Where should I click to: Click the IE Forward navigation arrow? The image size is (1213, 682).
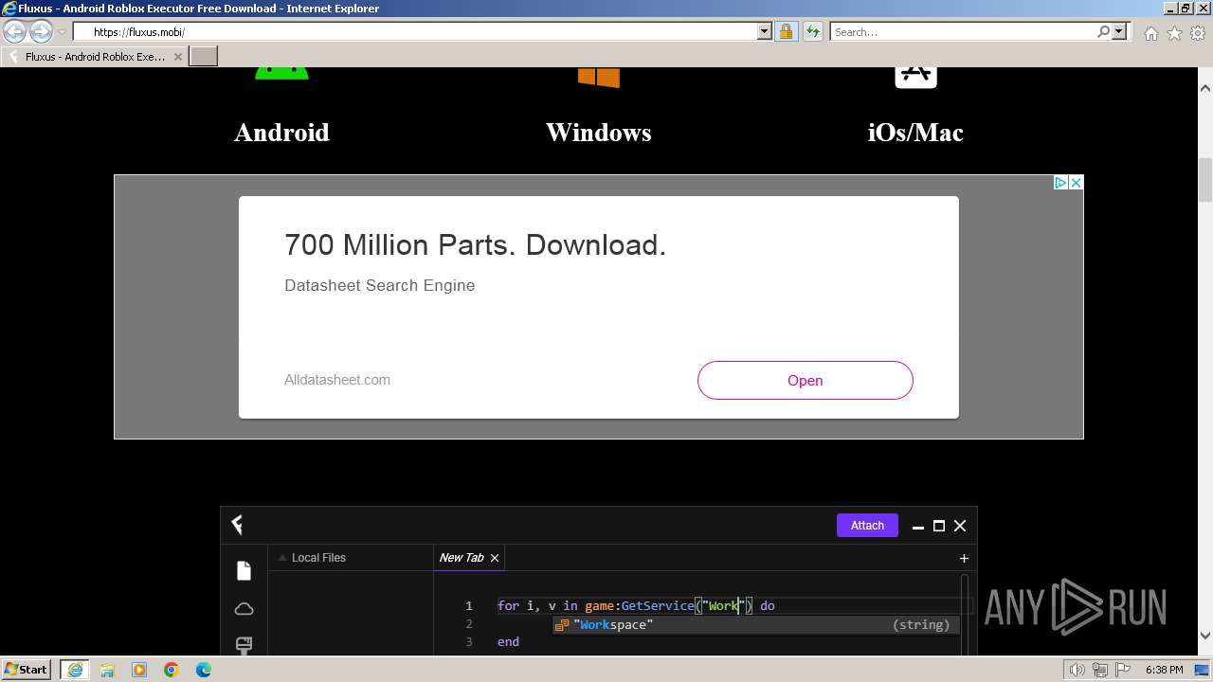pyautogui.click(x=41, y=32)
